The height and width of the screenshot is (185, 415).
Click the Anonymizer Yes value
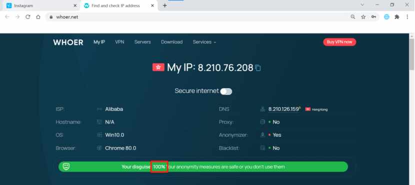click(x=277, y=135)
